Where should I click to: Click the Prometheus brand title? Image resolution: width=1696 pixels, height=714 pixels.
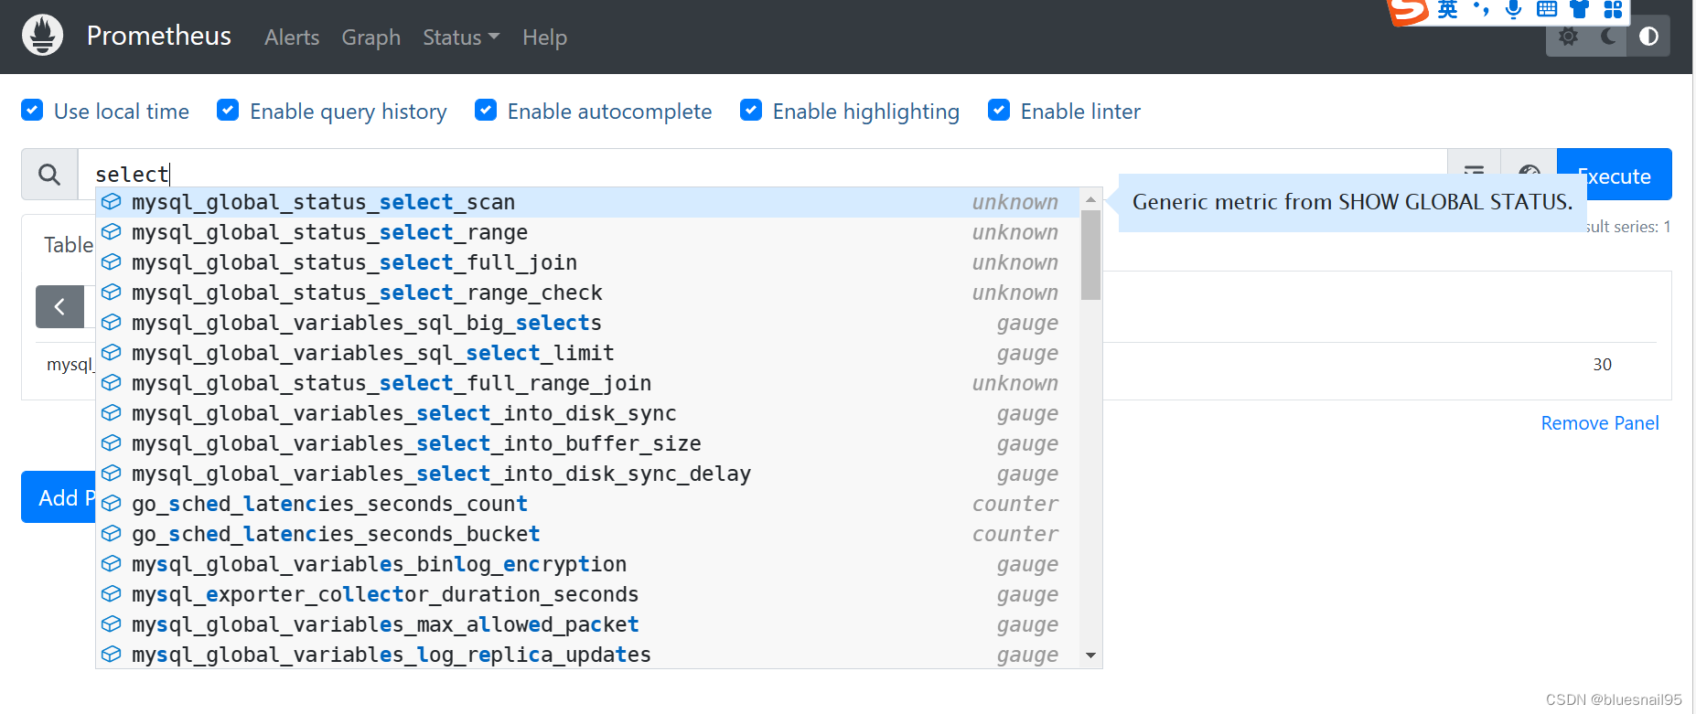pos(159,36)
